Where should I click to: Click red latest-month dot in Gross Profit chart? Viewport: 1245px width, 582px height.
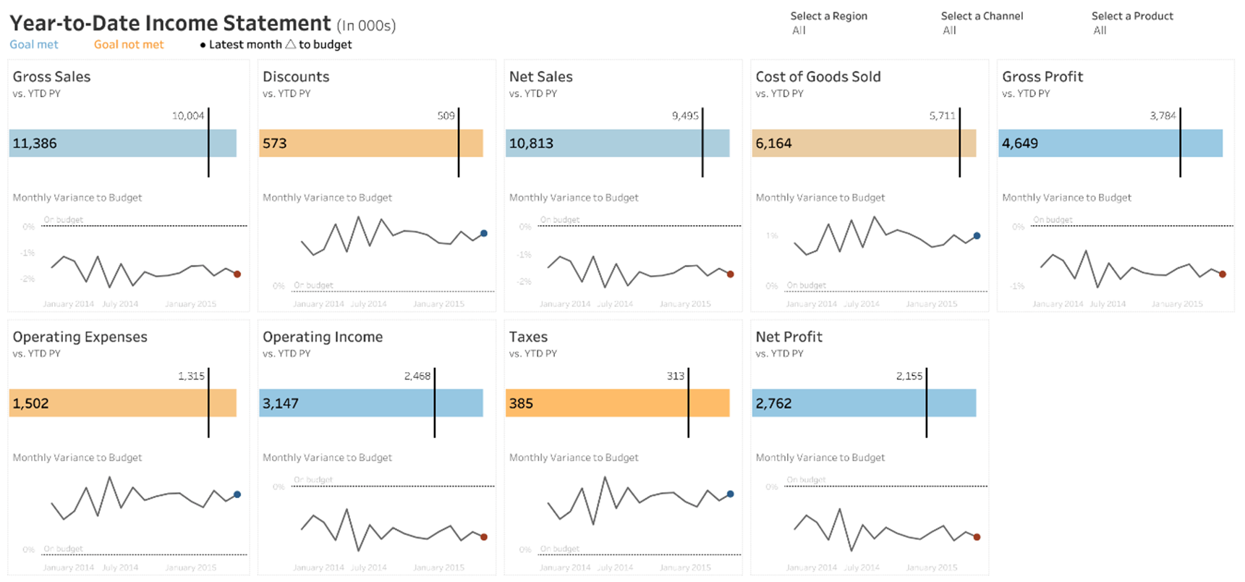pos(1223,274)
